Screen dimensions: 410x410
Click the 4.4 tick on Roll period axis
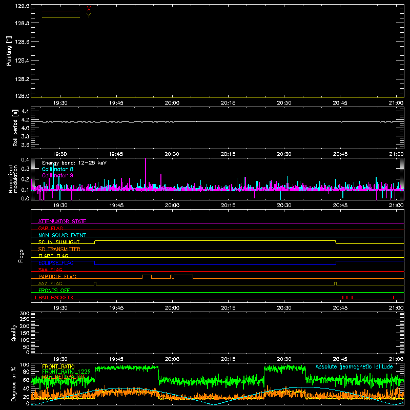[x=25, y=111]
